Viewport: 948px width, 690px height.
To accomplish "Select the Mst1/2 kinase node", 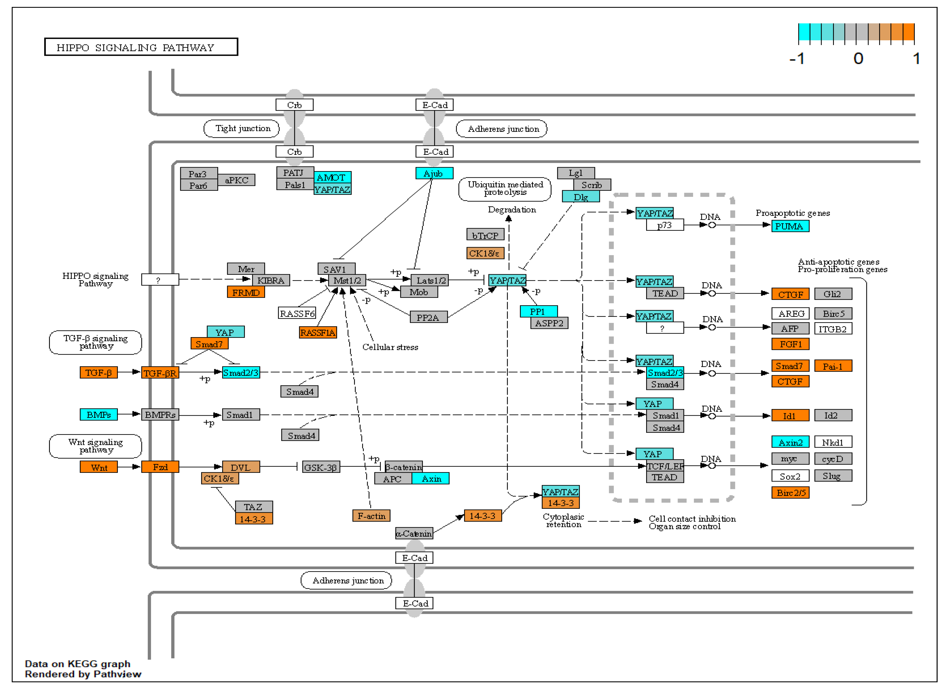I will click(x=347, y=280).
